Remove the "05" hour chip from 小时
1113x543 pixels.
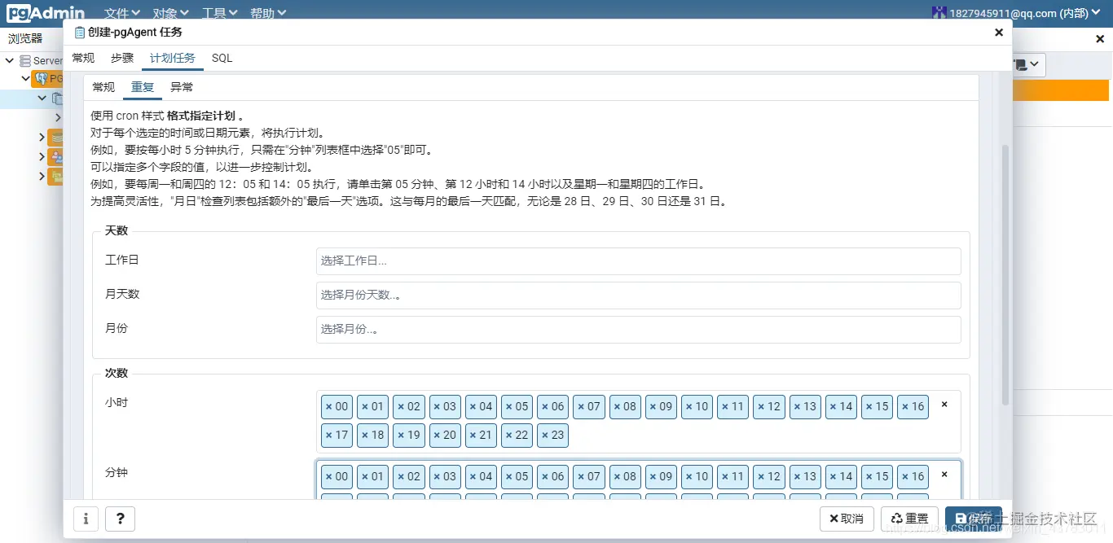point(509,406)
